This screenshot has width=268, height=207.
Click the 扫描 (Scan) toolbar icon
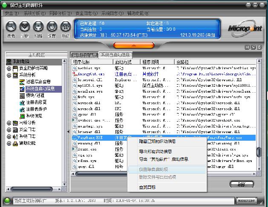(x=38, y=27)
